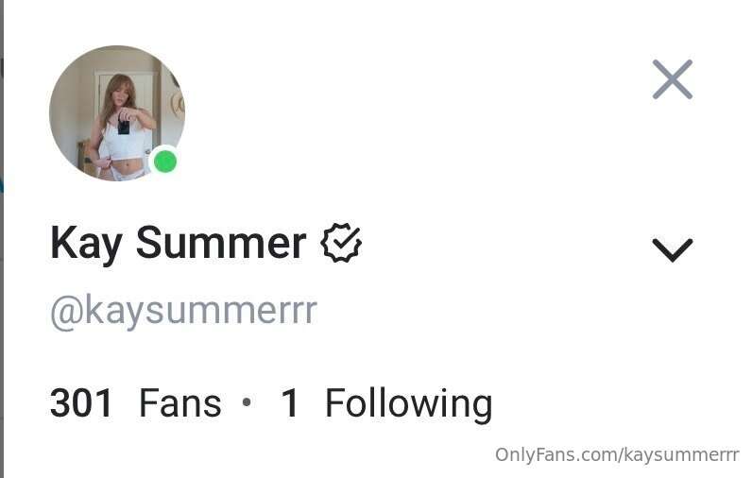This screenshot has width=752, height=478.
Task: Close the profile panel with the X icon
Action: coord(672,79)
